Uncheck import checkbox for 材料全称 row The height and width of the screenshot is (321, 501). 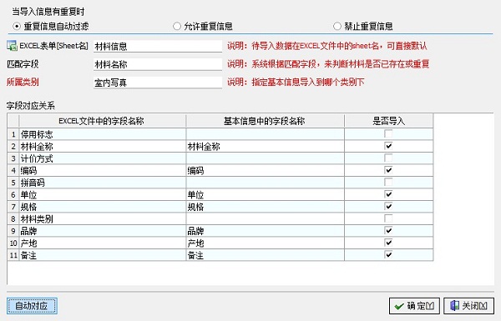[388, 146]
